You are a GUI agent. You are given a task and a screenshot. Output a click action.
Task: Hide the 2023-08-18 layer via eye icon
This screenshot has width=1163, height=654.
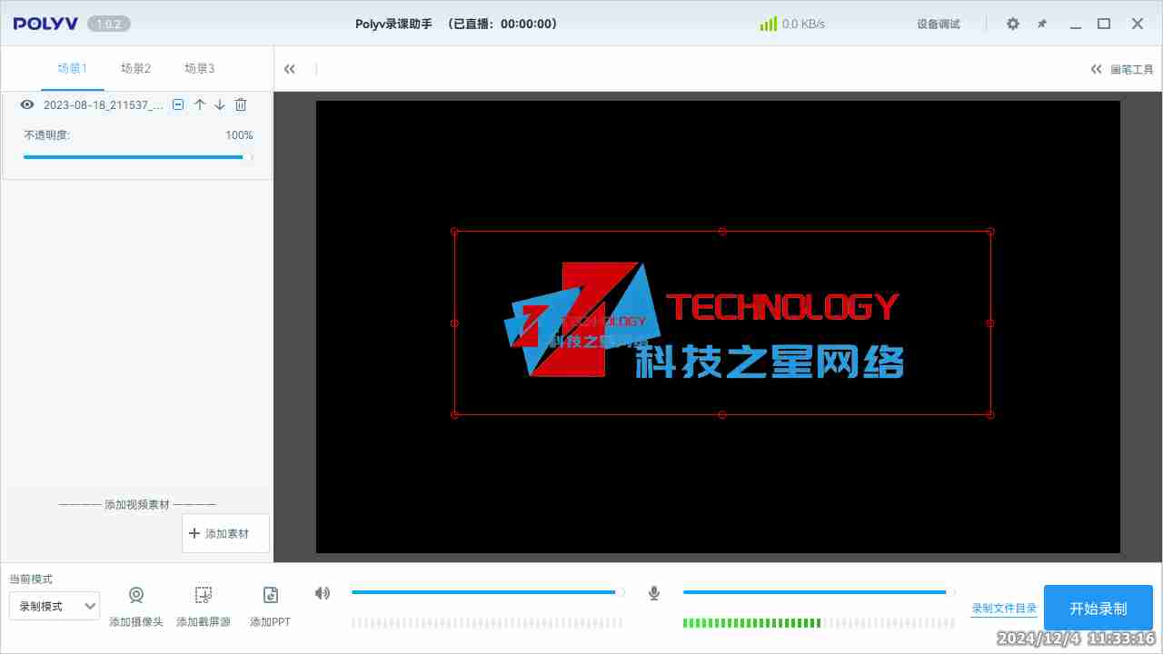pyautogui.click(x=27, y=105)
